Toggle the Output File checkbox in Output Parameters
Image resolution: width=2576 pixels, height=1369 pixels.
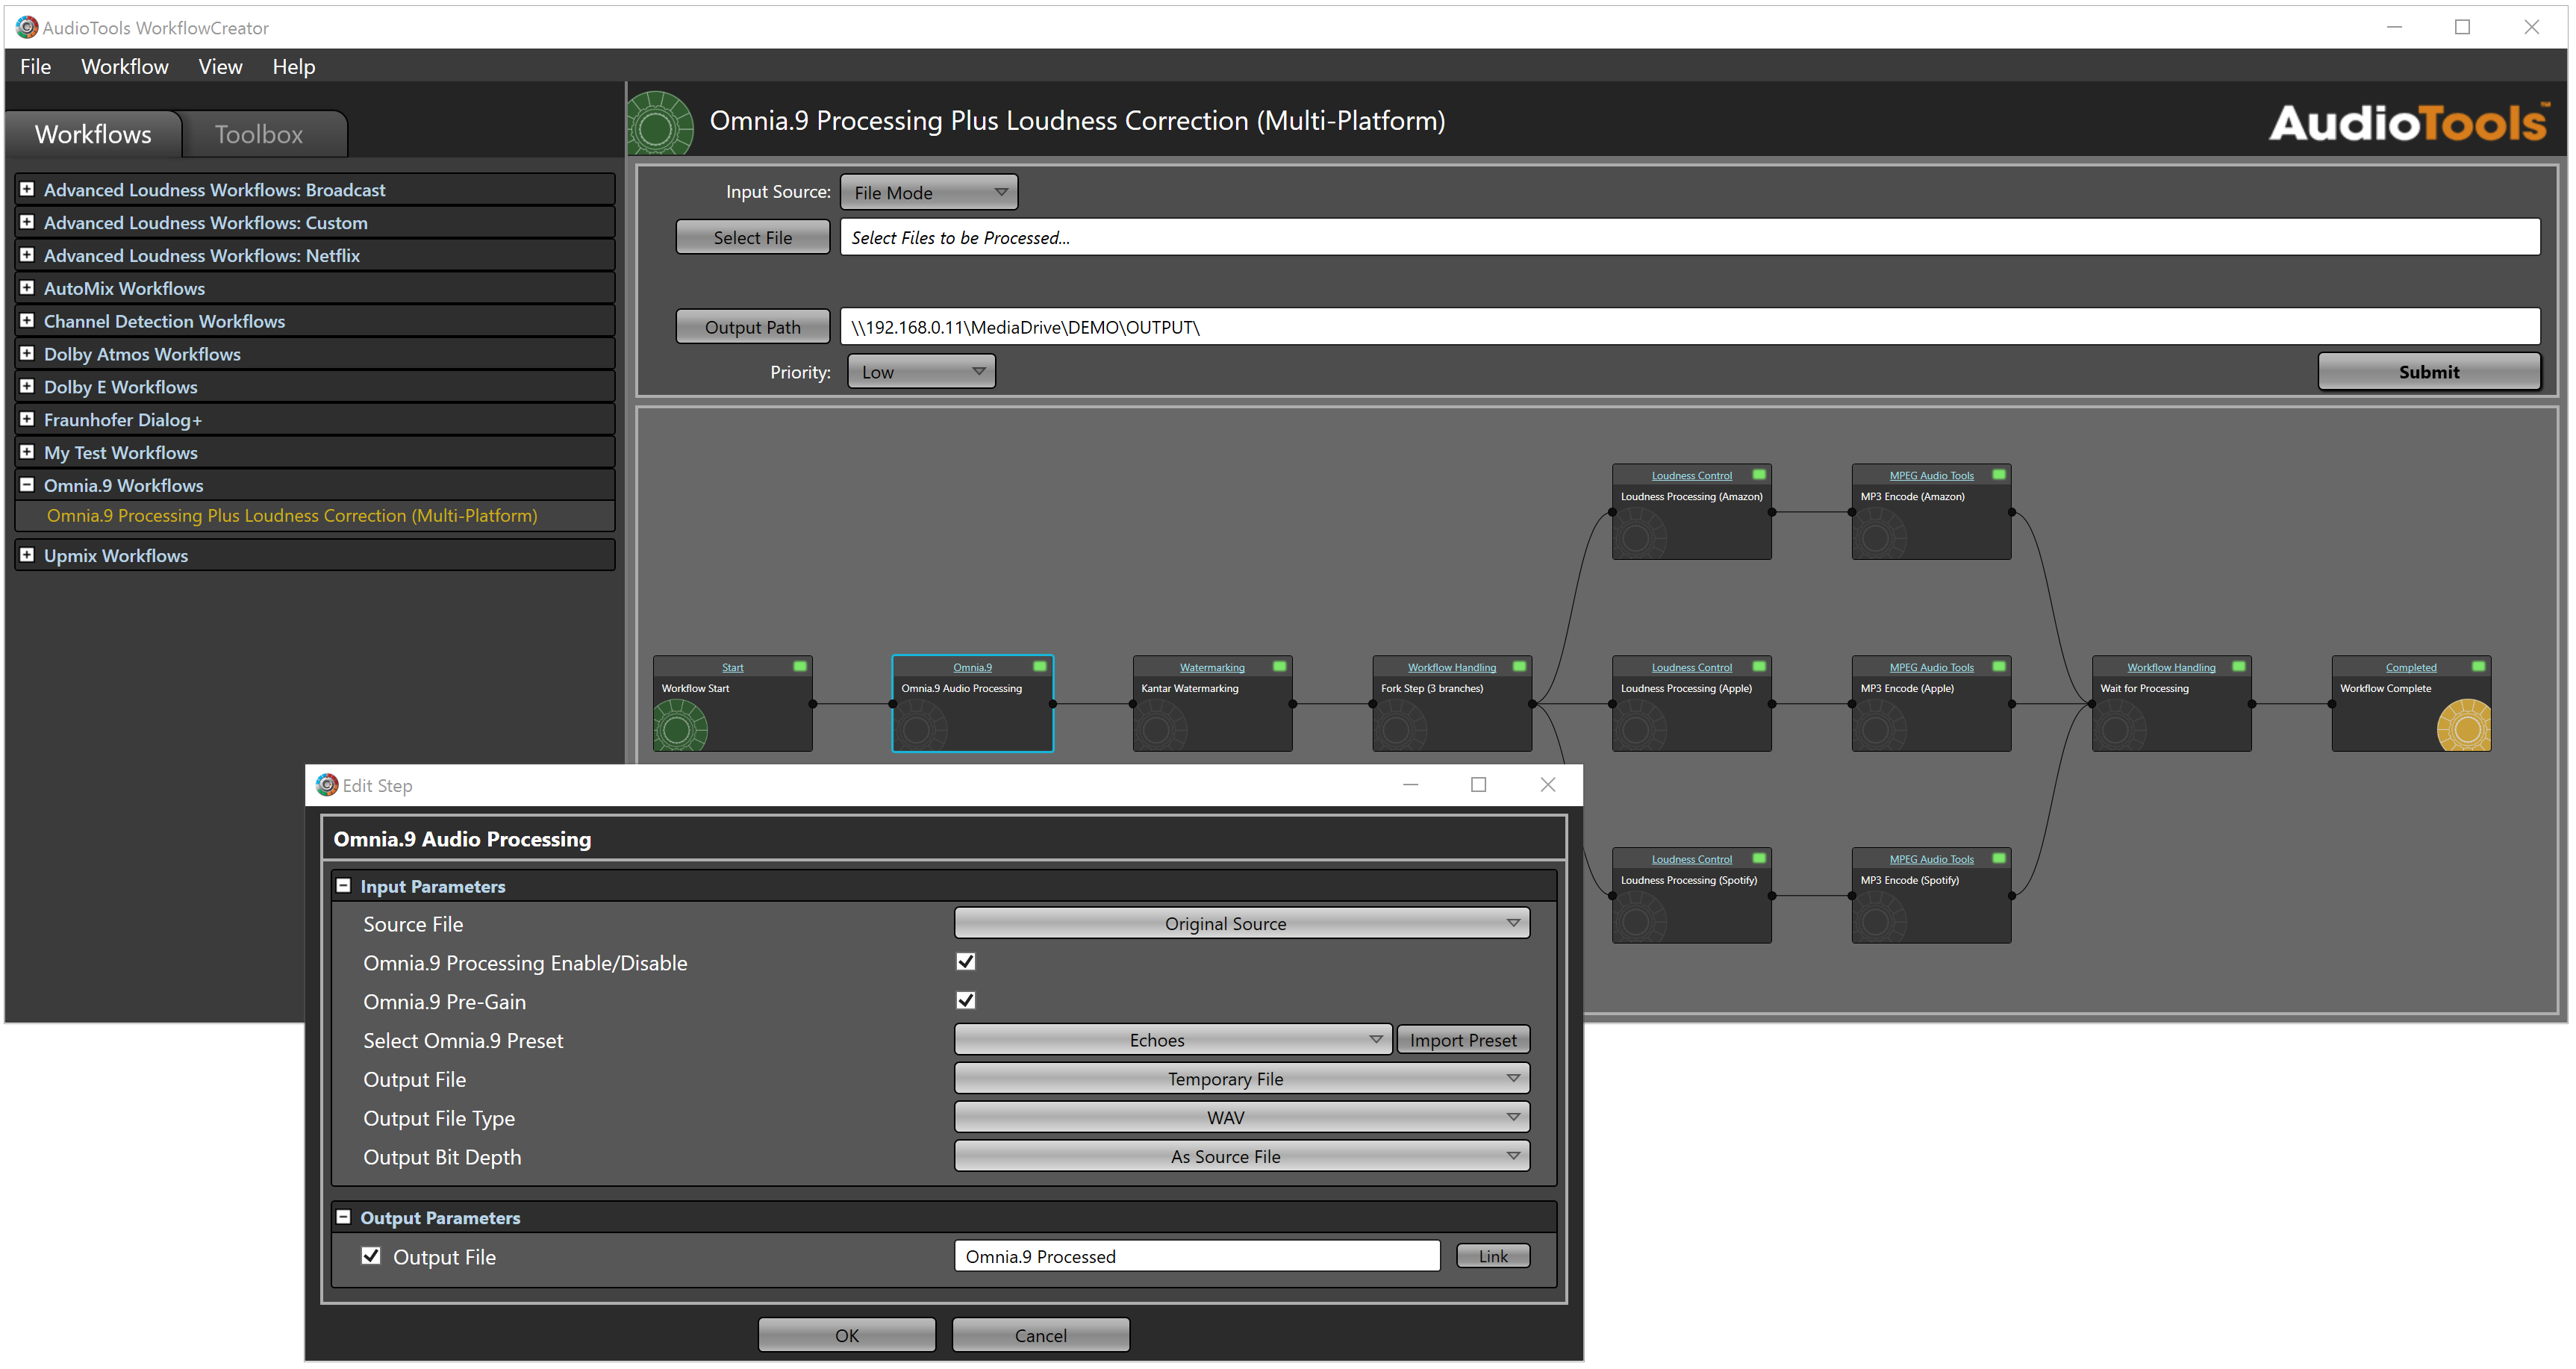pos(371,1256)
